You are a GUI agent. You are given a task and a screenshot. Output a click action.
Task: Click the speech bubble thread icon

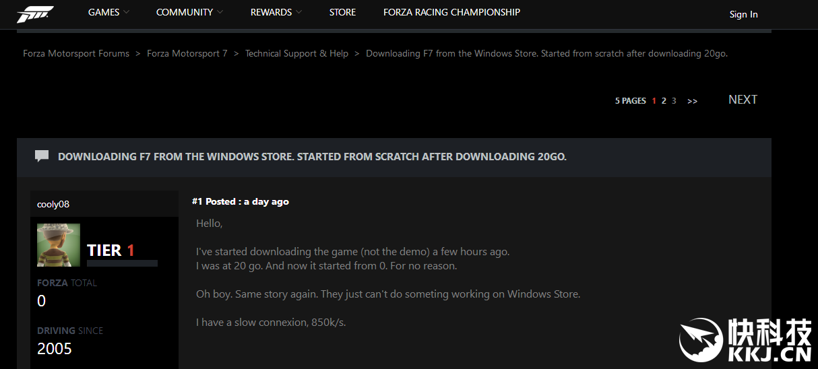pos(42,156)
